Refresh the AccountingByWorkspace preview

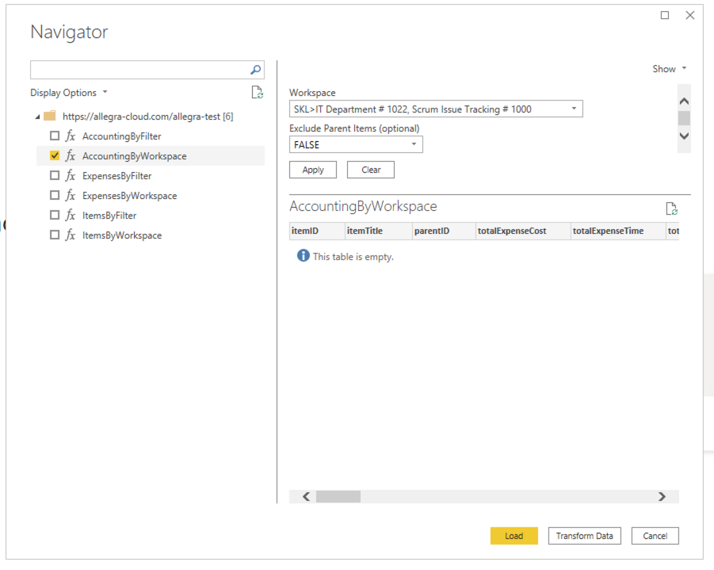click(672, 208)
